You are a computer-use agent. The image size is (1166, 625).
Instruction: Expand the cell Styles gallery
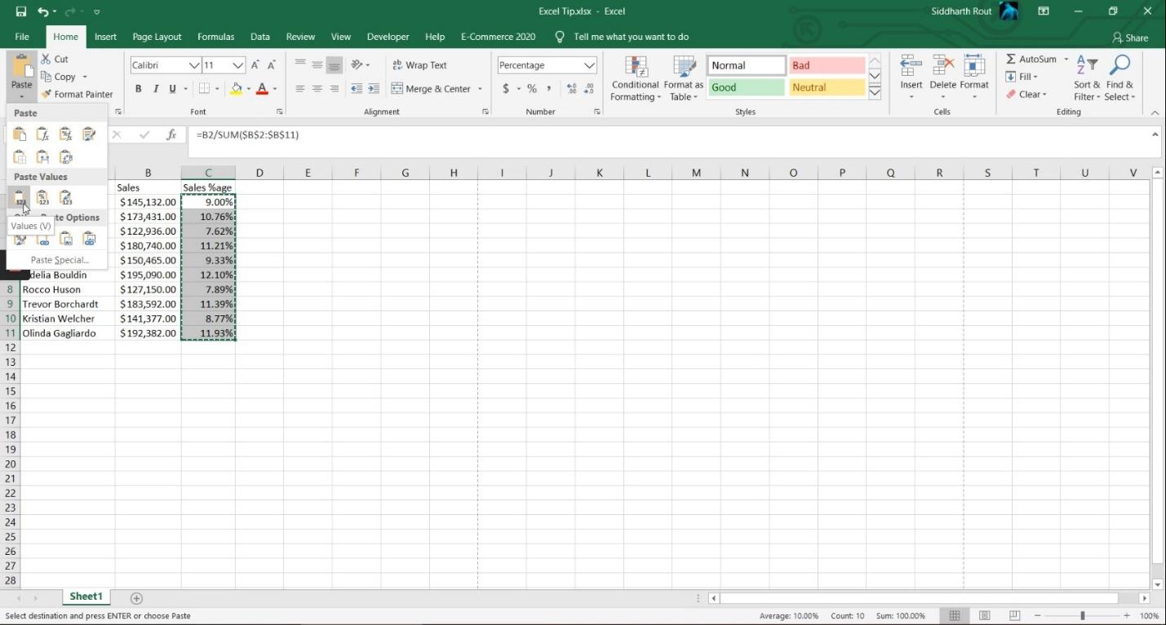875,92
